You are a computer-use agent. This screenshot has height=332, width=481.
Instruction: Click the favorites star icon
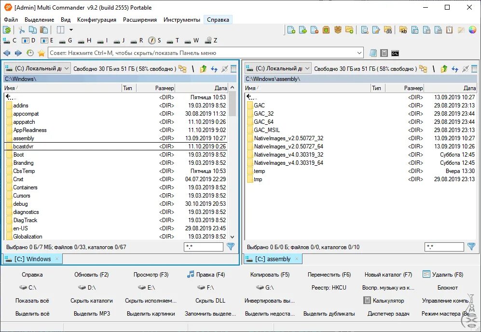click(41, 53)
